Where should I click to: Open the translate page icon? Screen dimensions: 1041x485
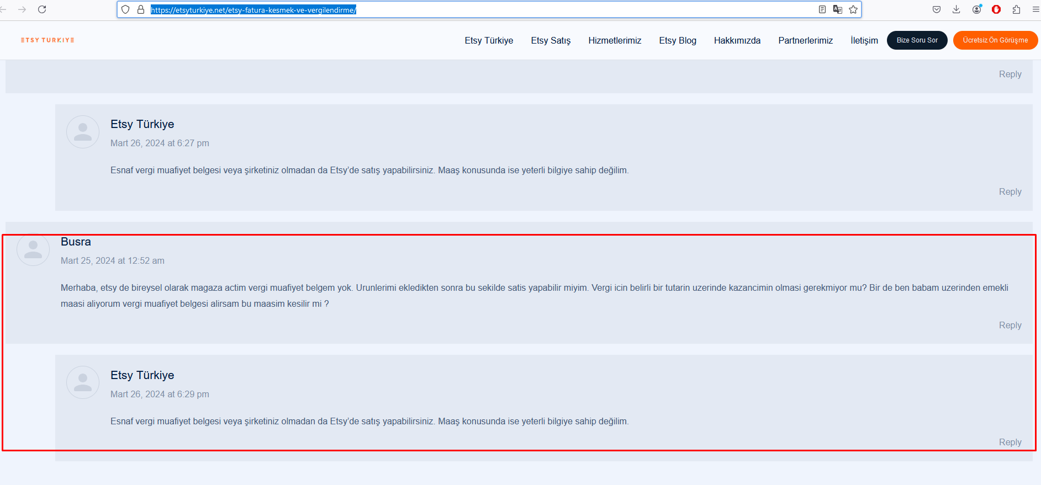[838, 9]
